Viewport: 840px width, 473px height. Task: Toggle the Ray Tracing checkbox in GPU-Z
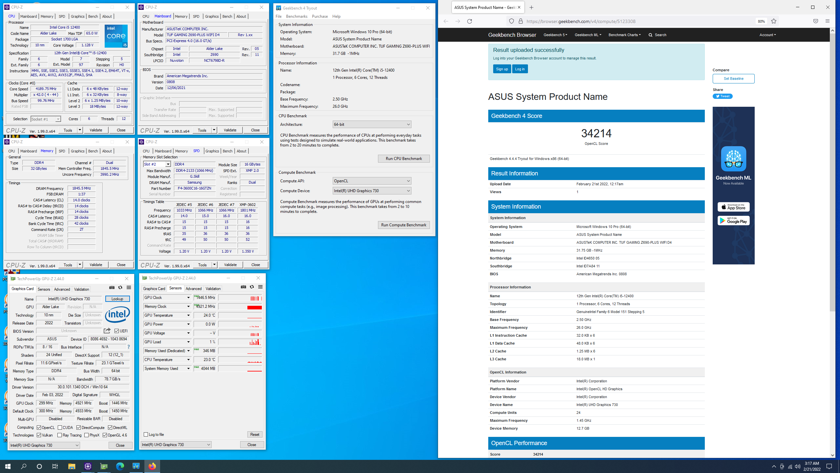pyautogui.click(x=60, y=435)
